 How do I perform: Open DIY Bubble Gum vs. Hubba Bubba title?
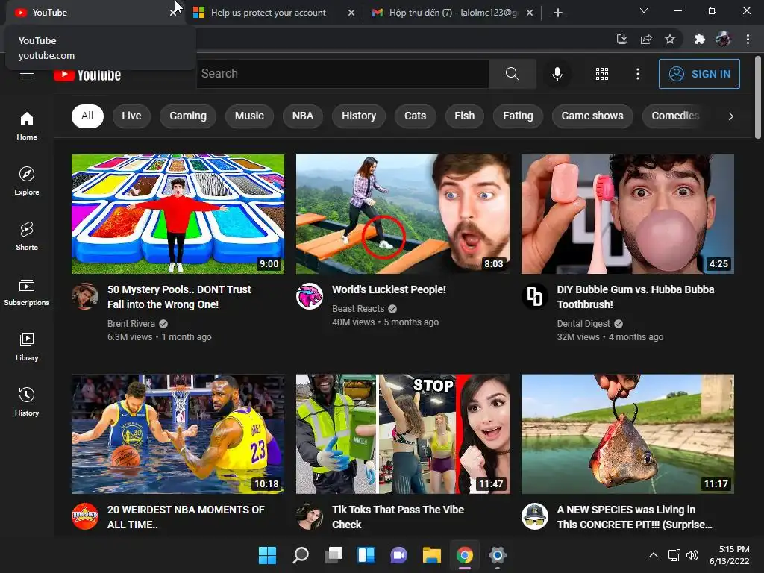(636, 297)
